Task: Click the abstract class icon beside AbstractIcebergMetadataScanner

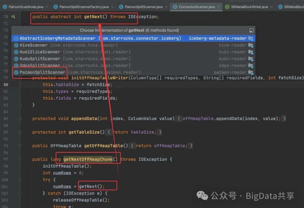Action: point(16,38)
